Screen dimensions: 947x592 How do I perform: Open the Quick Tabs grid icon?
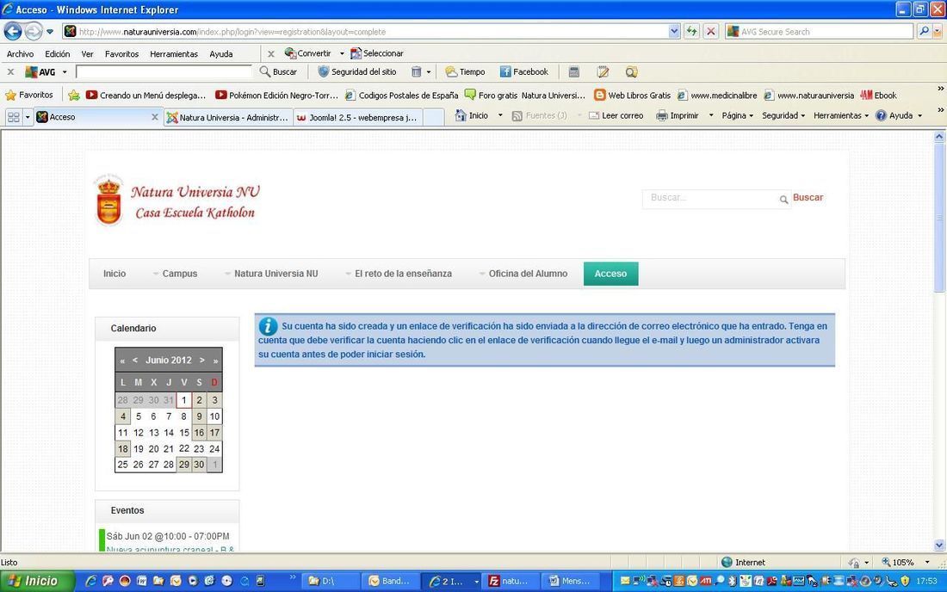13,117
